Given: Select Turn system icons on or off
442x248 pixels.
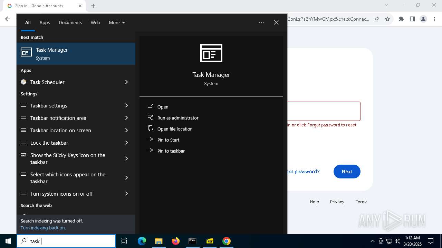Looking at the screenshot, I should point(61,194).
